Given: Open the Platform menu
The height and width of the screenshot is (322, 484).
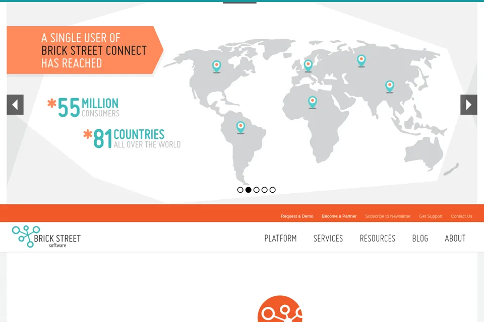Looking at the screenshot, I should [x=280, y=238].
